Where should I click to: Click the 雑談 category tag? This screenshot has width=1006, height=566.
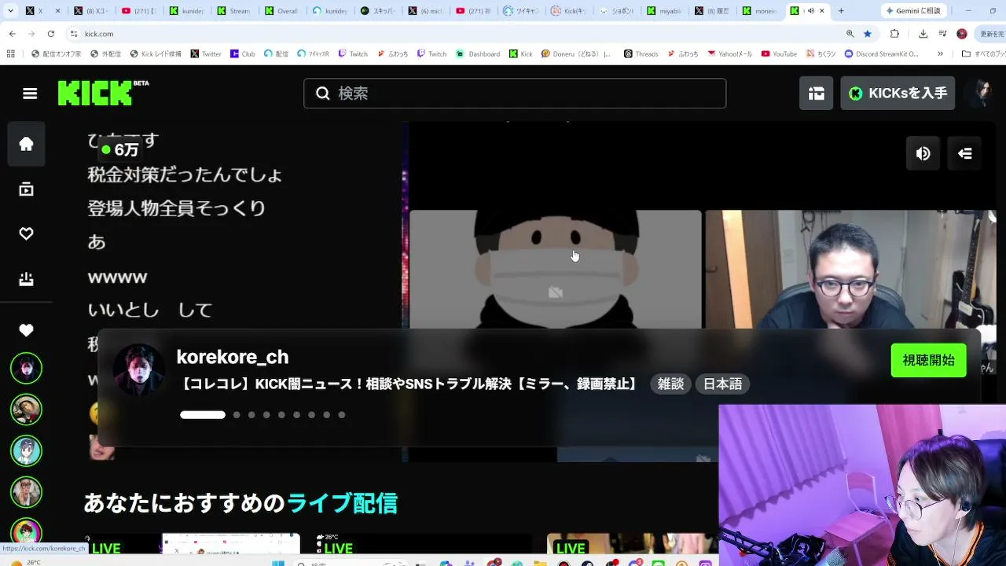[670, 384]
